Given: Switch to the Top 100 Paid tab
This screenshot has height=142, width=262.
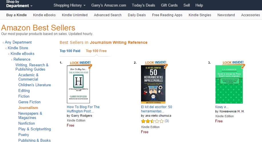Looking at the screenshot, I should click(x=70, y=51).
